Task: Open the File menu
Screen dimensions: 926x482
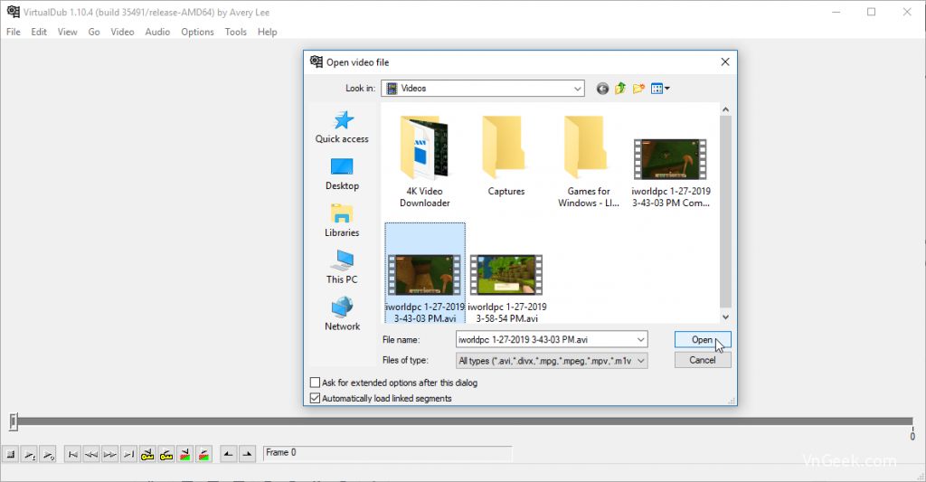Action: pyautogui.click(x=13, y=32)
